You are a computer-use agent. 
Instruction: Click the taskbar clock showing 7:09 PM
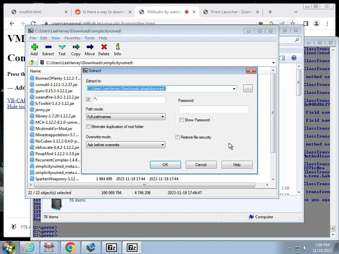(x=322, y=248)
